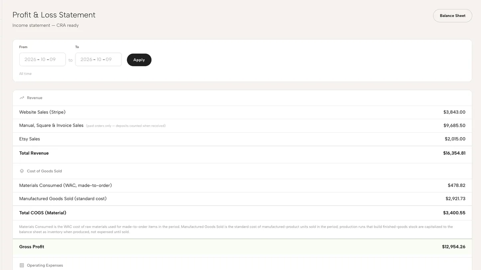Open the Balance Sheet view
This screenshot has height=270, width=481.
(x=453, y=16)
